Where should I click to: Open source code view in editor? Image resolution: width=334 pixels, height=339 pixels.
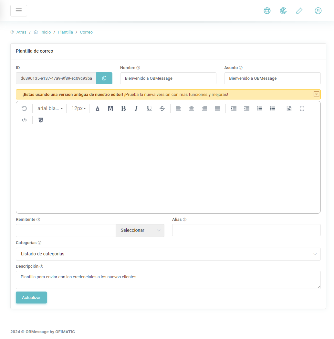pyautogui.click(x=24, y=120)
